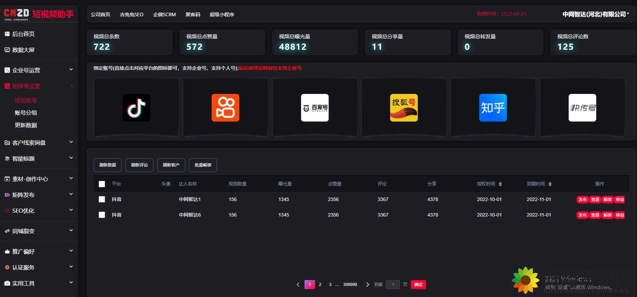The image size is (637, 297).
Task: Expand SEO优化 chevron
Action: click(71, 210)
